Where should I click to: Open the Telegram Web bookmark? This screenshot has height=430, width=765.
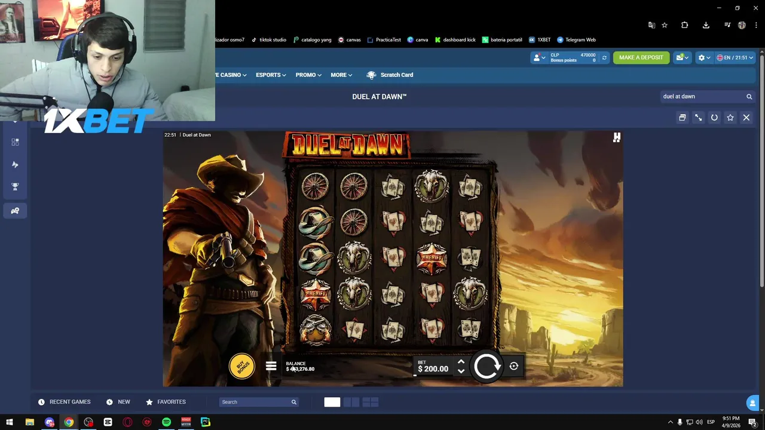pos(576,40)
